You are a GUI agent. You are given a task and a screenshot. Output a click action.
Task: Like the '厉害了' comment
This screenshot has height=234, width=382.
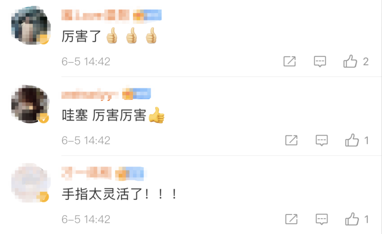[x=350, y=61]
